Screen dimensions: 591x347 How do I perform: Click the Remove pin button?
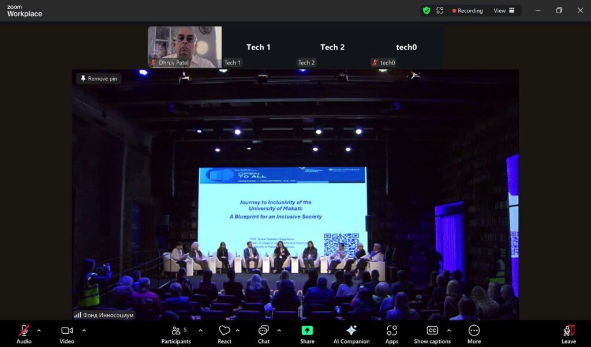98,78
